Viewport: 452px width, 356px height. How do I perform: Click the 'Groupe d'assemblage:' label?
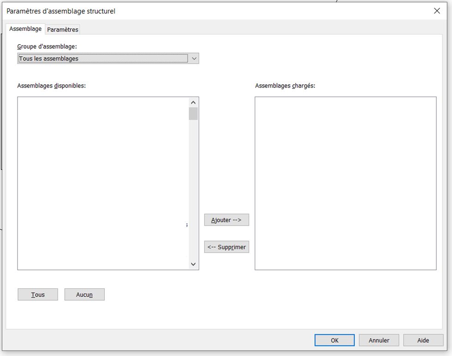[47, 47]
